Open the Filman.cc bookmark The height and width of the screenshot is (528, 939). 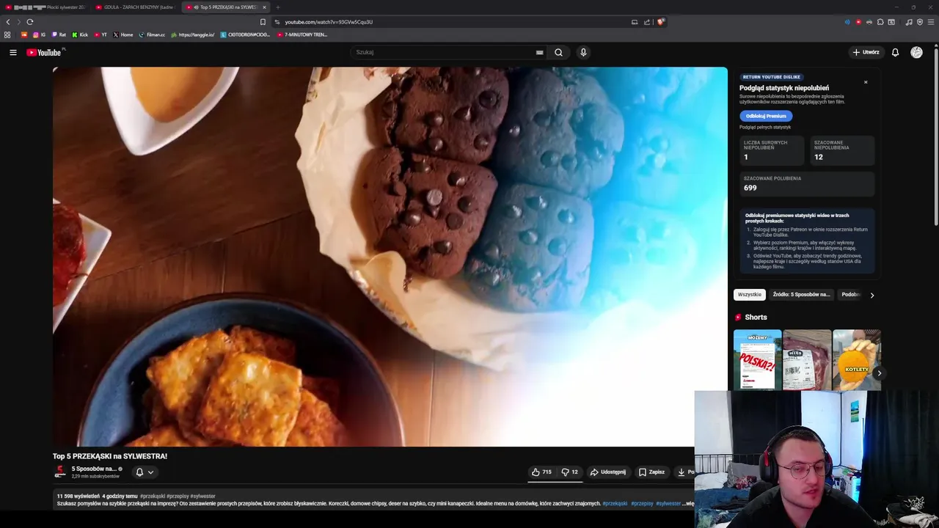152,34
